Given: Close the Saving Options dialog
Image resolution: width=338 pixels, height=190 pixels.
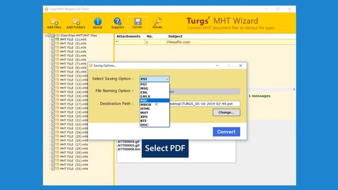Looking at the screenshot, I should [241, 65].
